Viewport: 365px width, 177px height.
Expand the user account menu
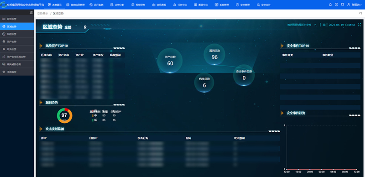point(355,5)
